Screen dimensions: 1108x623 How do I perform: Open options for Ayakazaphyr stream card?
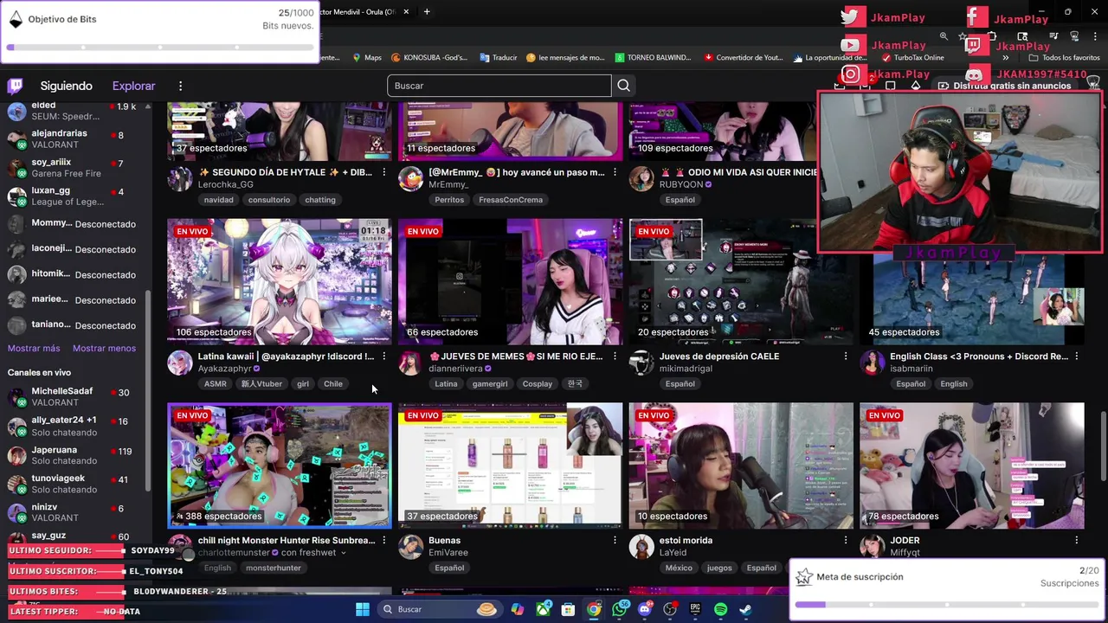[384, 356]
